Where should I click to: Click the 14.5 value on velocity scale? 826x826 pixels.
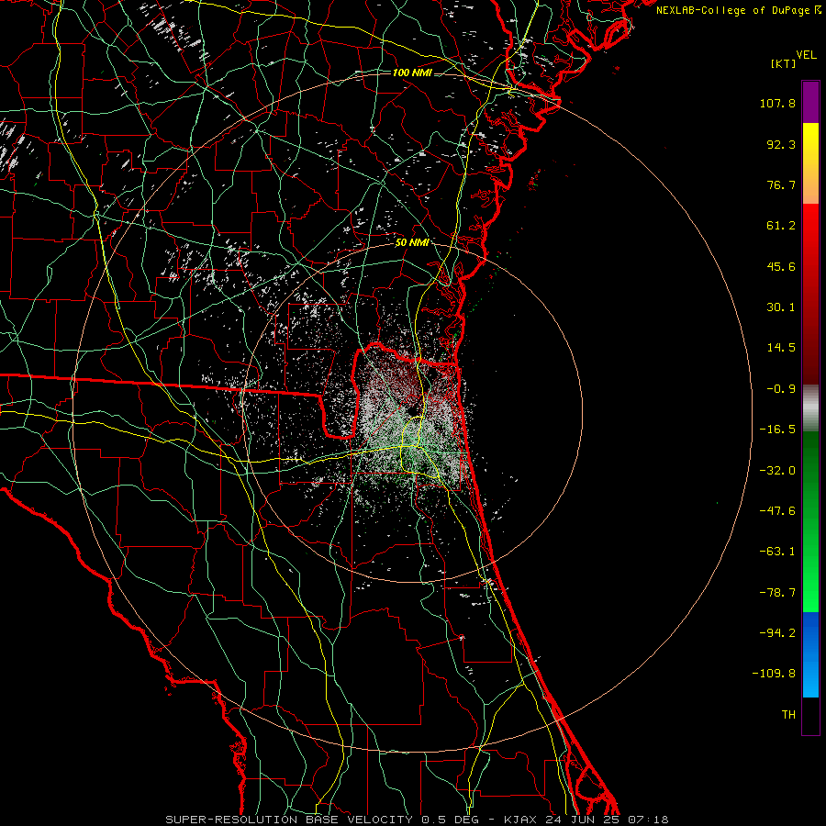(781, 348)
